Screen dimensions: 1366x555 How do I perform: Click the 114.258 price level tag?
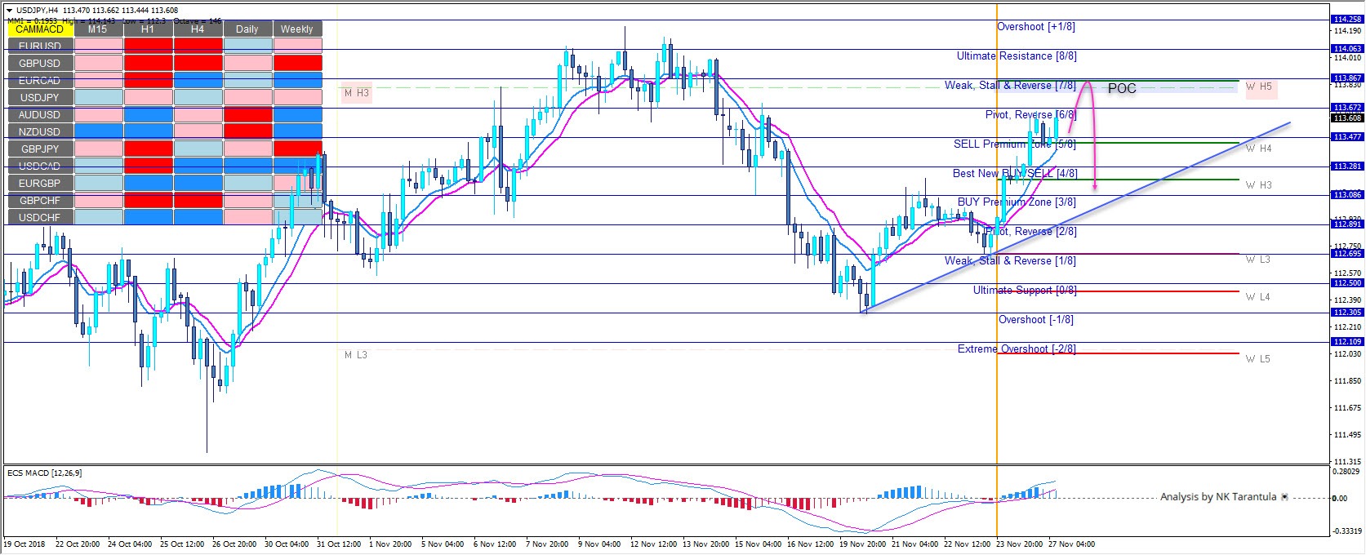(1347, 19)
